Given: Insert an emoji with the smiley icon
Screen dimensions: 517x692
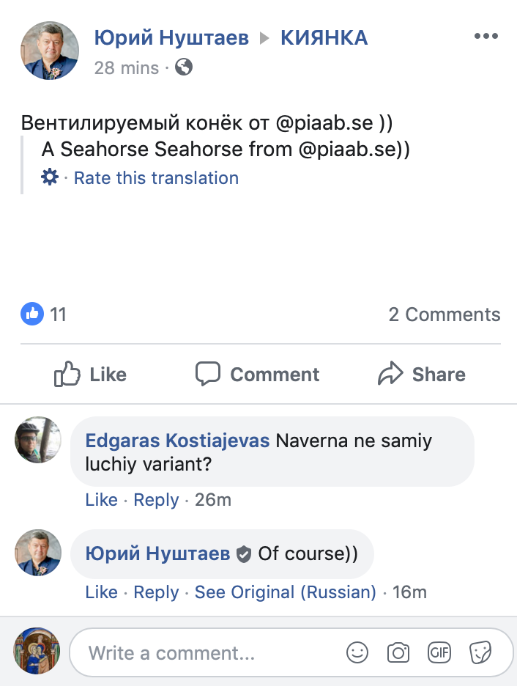Looking at the screenshot, I should pos(357,652).
